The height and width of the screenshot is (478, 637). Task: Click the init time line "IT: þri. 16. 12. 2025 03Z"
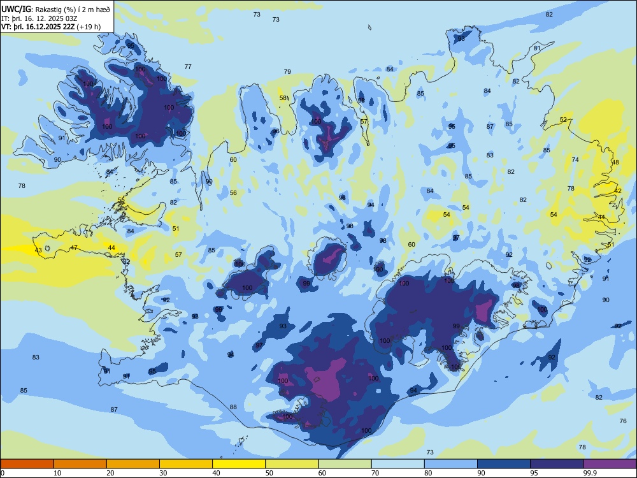pyautogui.click(x=39, y=18)
